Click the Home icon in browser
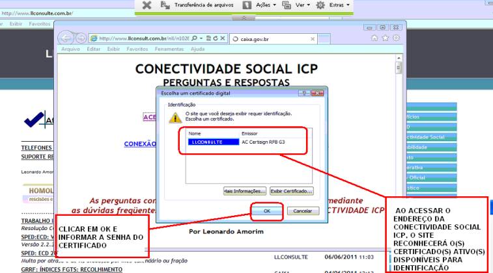This screenshot has width=493, height=273. pyautogui.click(x=374, y=38)
